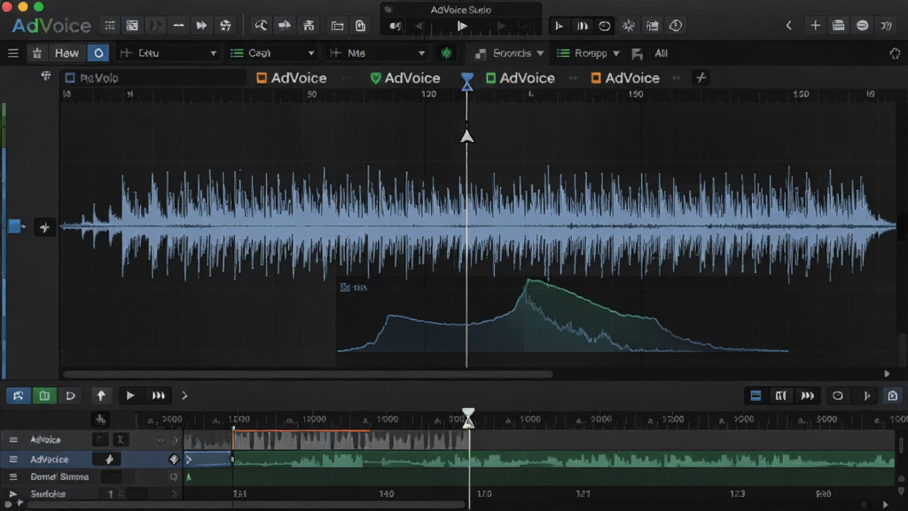This screenshot has width=908, height=511.
Task: Click the add-tab icon after the AdVoice tabs
Action: tap(701, 78)
